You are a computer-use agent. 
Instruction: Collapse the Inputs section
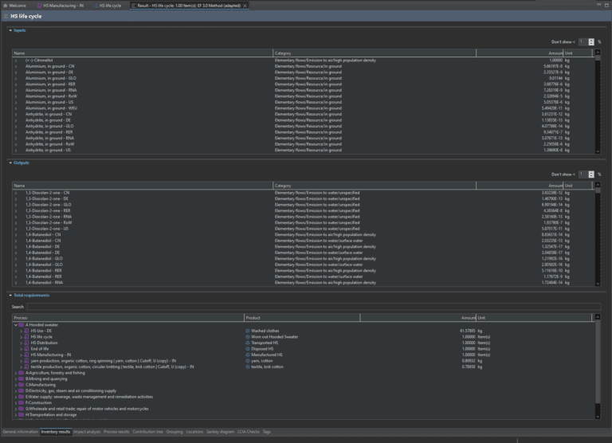(x=10, y=30)
